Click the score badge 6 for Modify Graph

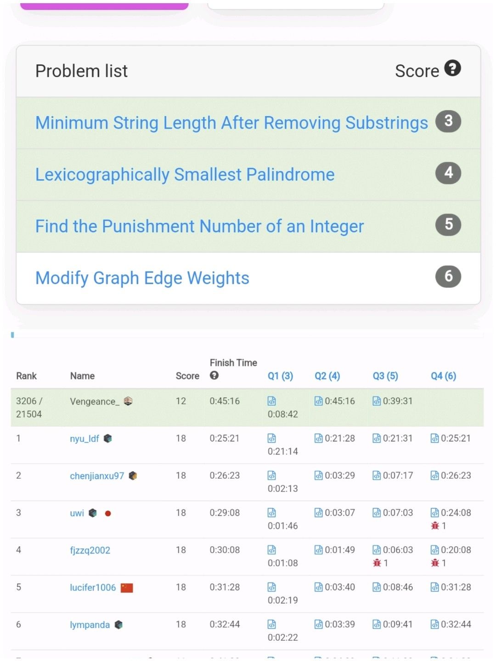pyautogui.click(x=448, y=276)
